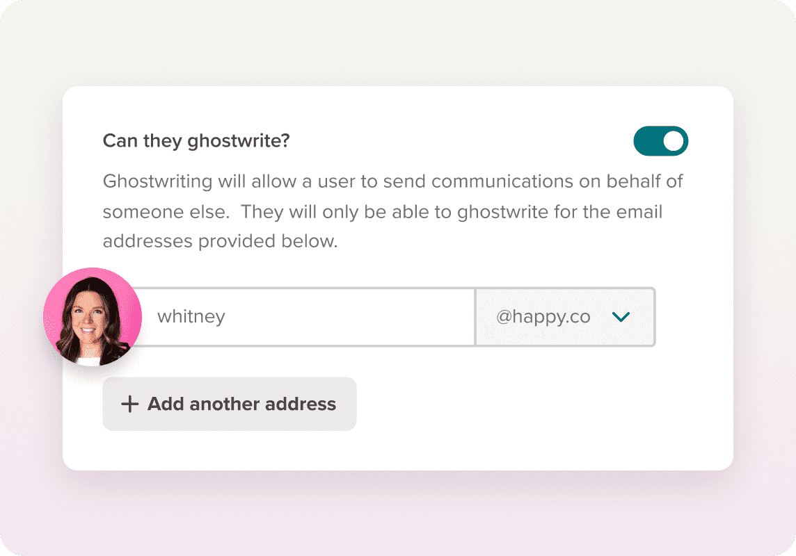This screenshot has height=556, width=796.
Task: Click into the whitney email name field
Action: tap(305, 317)
